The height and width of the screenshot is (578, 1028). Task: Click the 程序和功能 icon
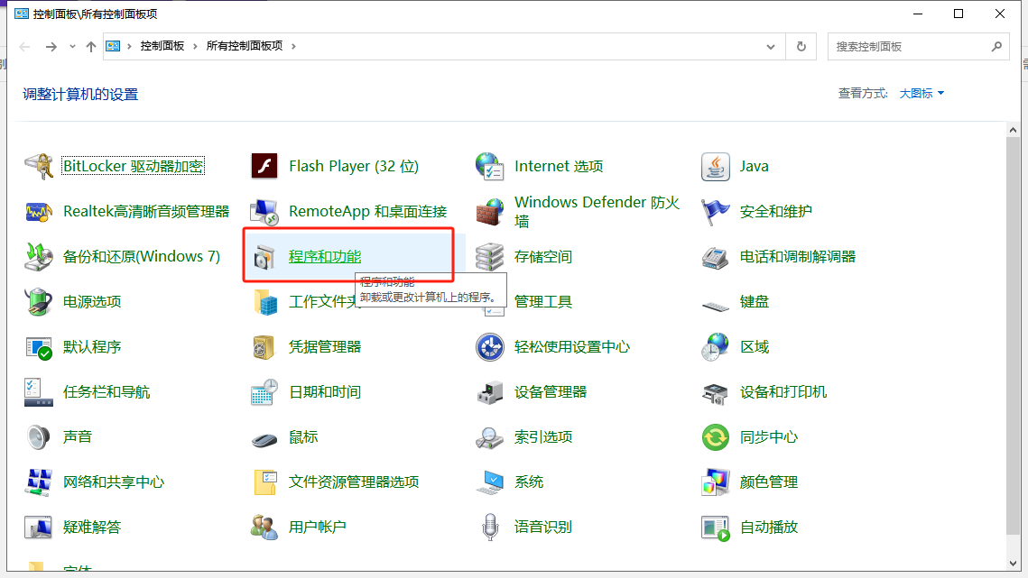(x=264, y=257)
